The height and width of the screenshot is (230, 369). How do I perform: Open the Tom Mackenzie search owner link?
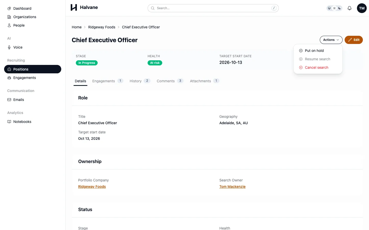tap(232, 187)
